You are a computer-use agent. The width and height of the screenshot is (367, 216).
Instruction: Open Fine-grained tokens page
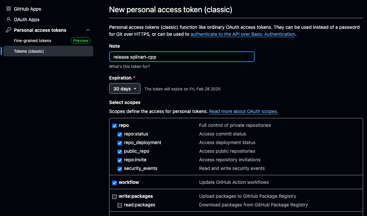click(32, 40)
